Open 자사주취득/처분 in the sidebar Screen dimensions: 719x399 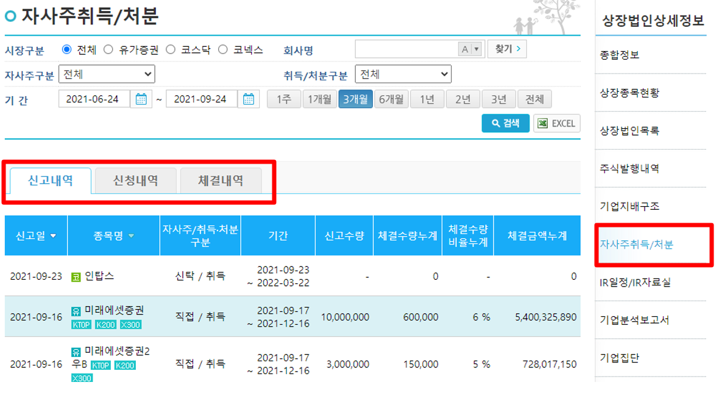tap(637, 245)
